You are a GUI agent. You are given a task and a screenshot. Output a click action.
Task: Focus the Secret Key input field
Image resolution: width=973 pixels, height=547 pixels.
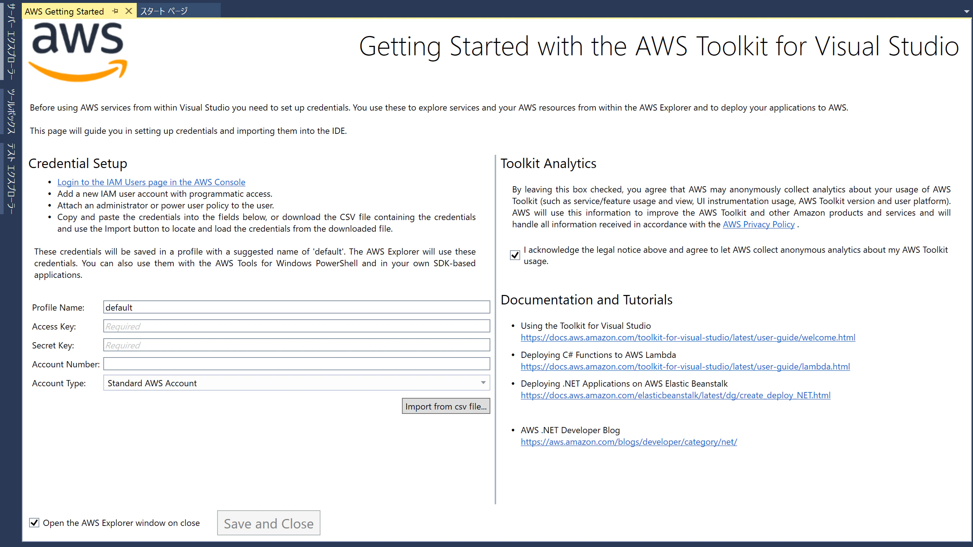[x=296, y=345]
